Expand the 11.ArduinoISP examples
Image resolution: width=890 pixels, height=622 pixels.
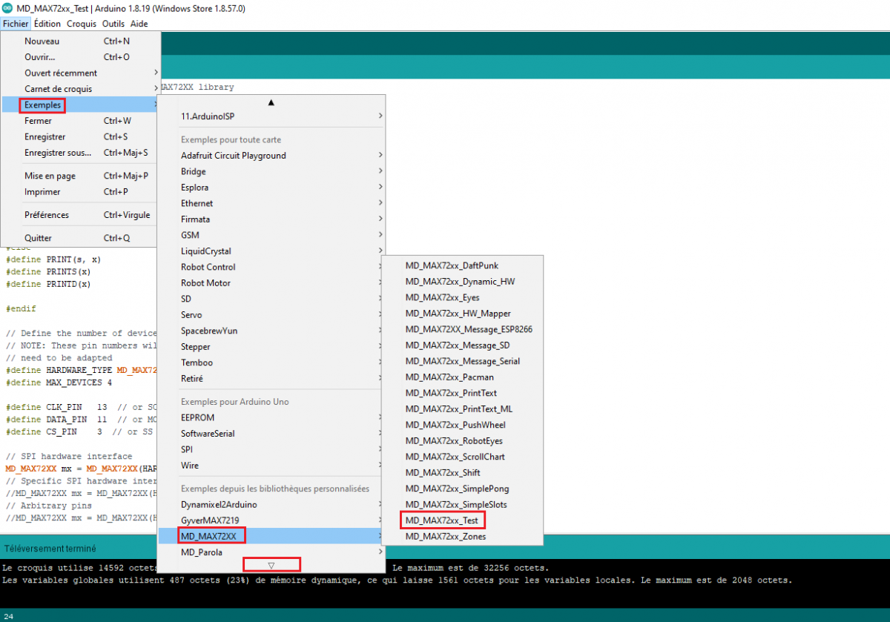pos(271,116)
